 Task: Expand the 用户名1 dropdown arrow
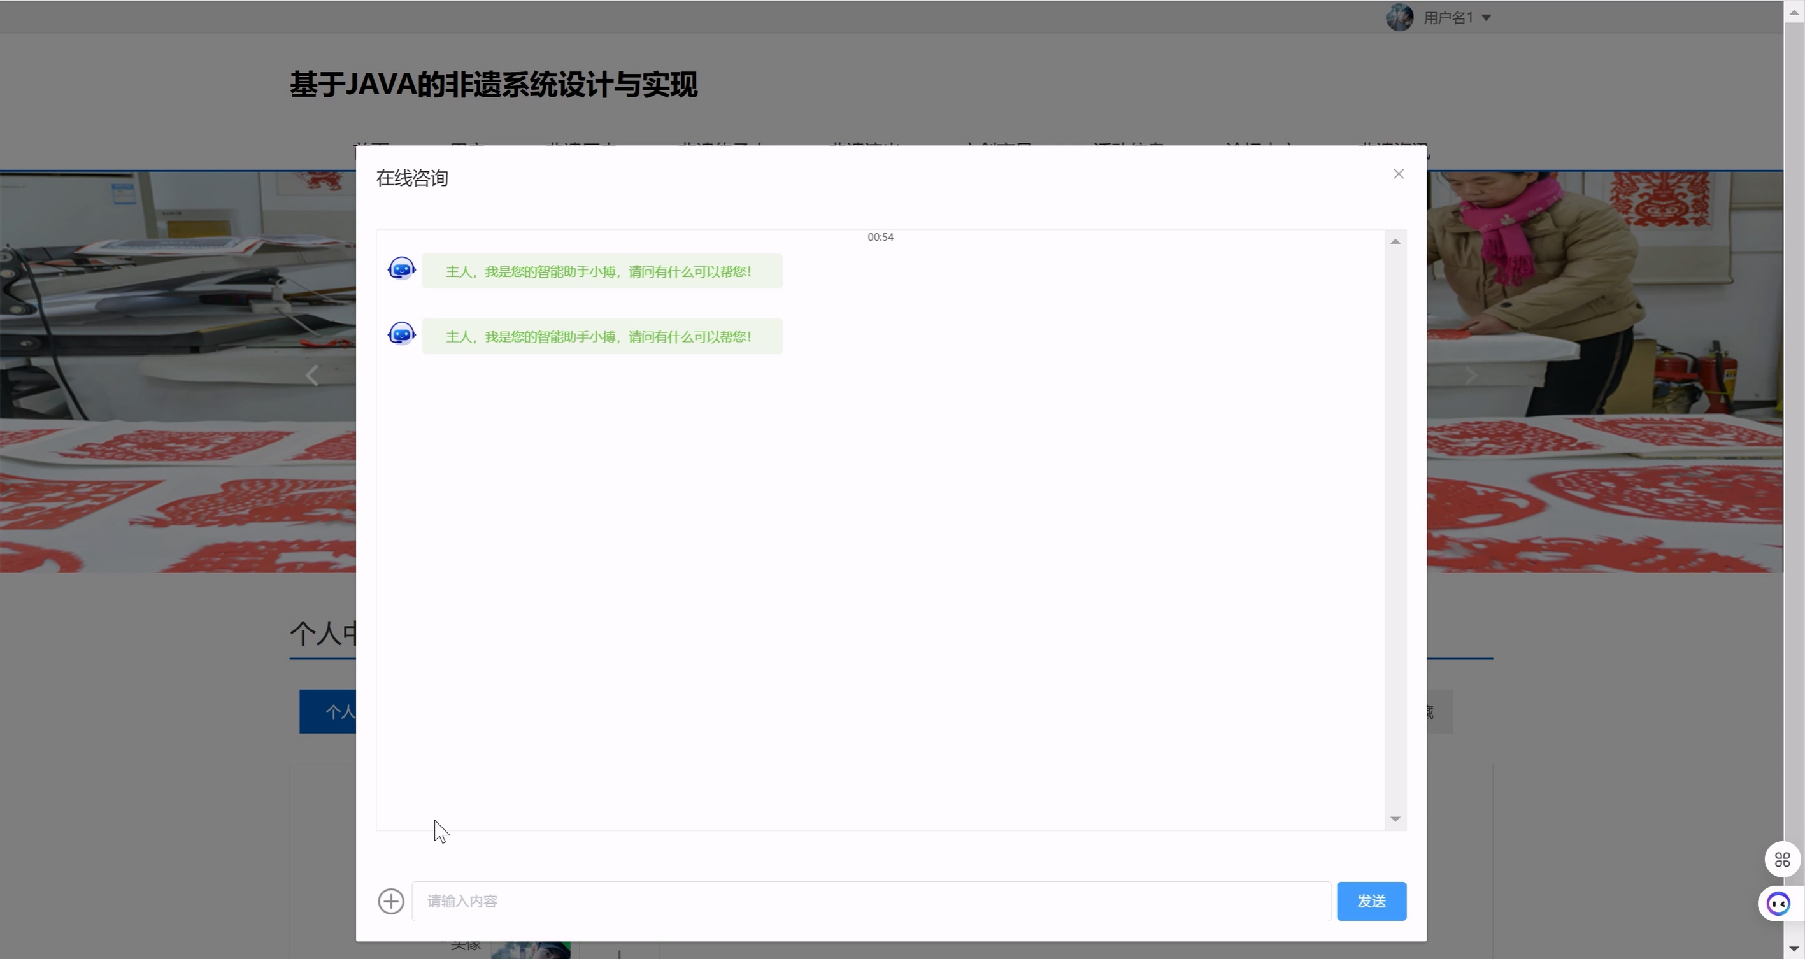[x=1486, y=18]
